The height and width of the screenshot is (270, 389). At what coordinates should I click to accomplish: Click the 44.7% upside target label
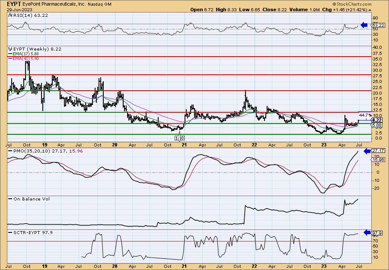pyautogui.click(x=365, y=115)
